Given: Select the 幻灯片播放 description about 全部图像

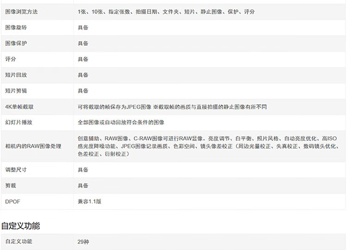Looking at the screenshot, I should click(x=121, y=122).
